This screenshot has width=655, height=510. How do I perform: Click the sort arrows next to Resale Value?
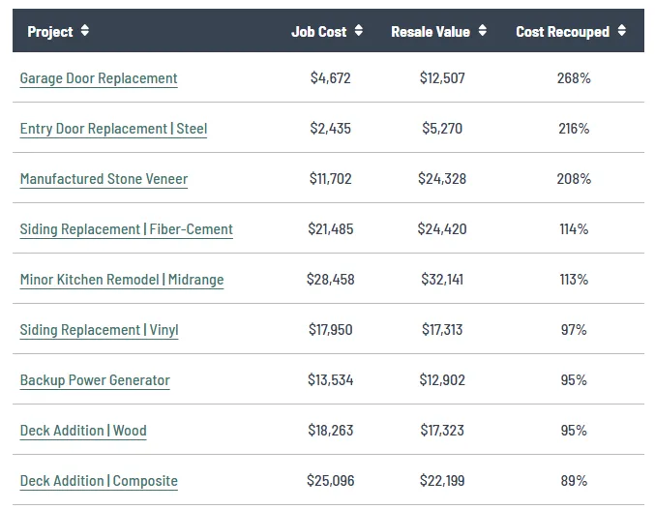pyautogui.click(x=483, y=31)
